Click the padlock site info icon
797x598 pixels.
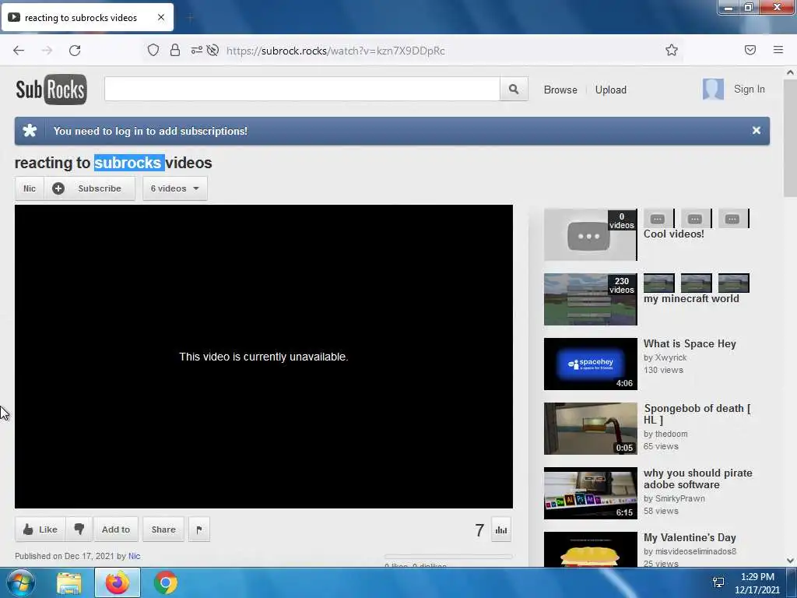coord(175,50)
